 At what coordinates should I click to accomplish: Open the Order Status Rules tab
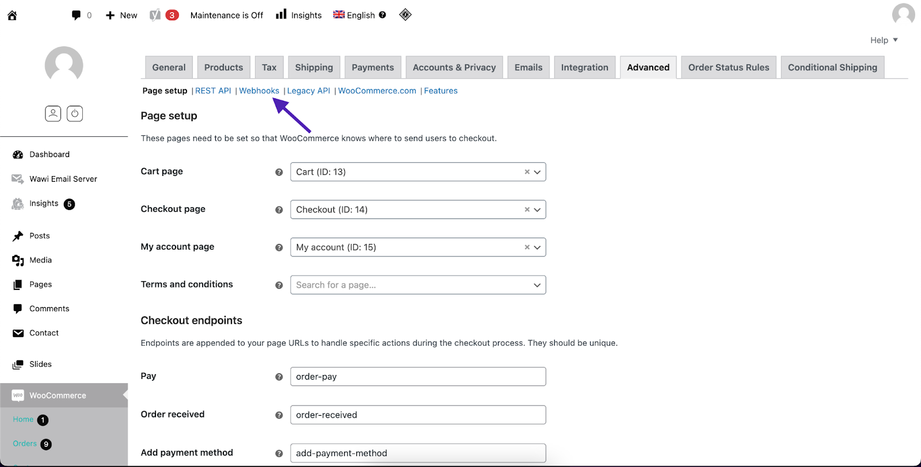(x=728, y=67)
